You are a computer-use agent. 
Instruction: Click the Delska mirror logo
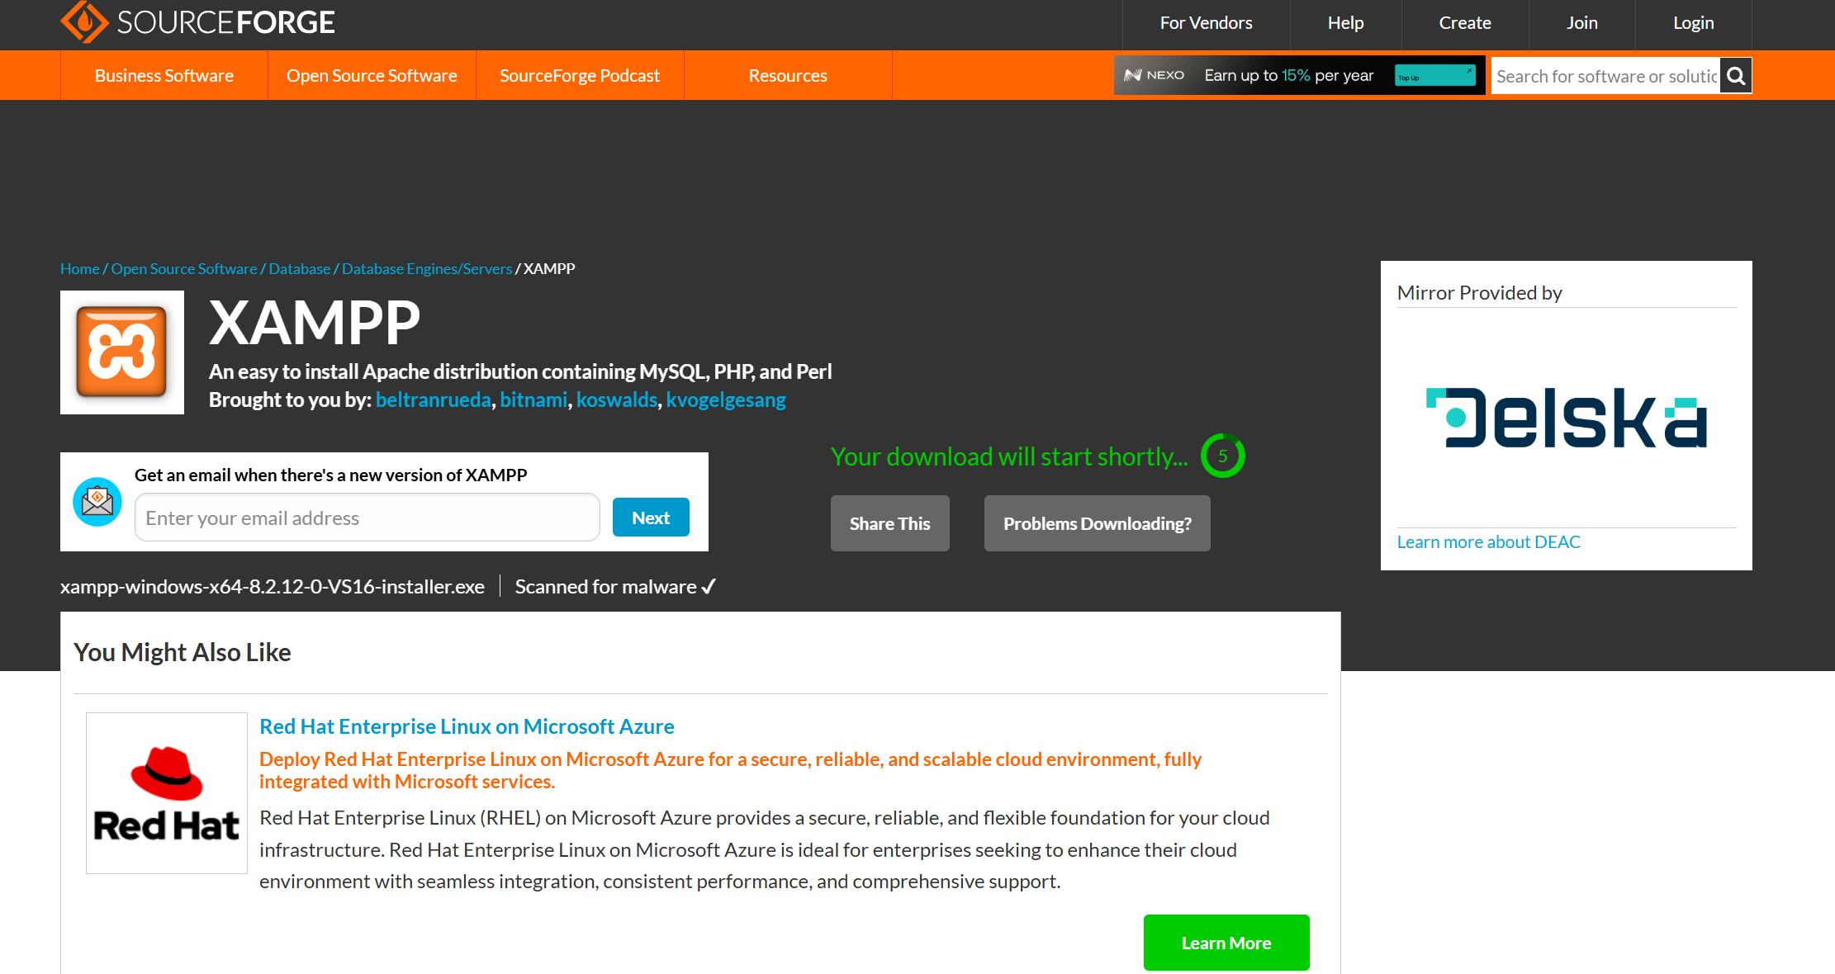pos(1566,418)
